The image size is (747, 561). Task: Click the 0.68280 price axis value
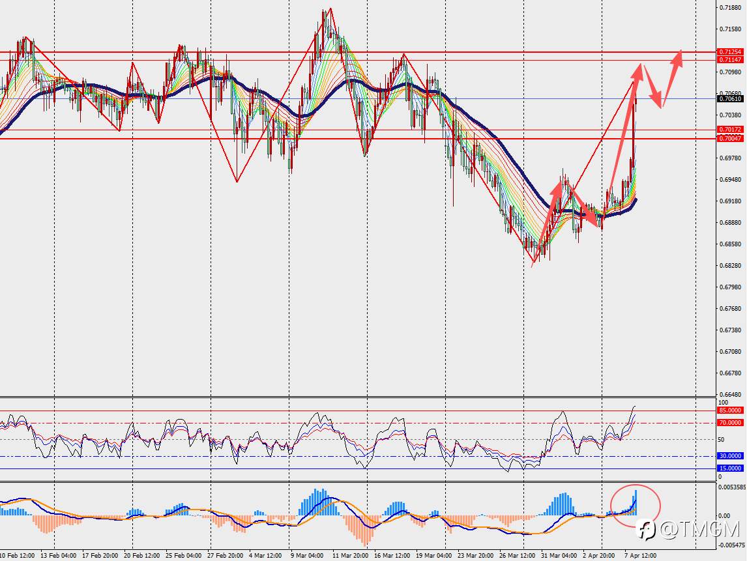pos(730,265)
